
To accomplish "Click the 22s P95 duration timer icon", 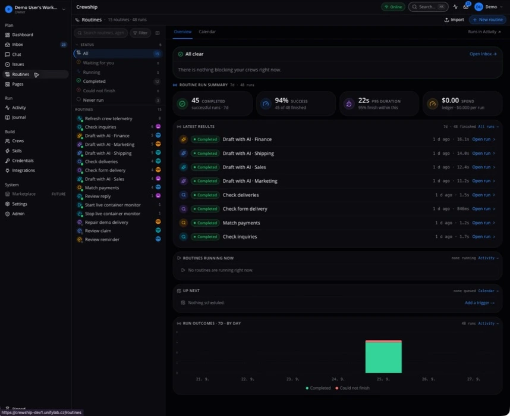I will 349,104.
